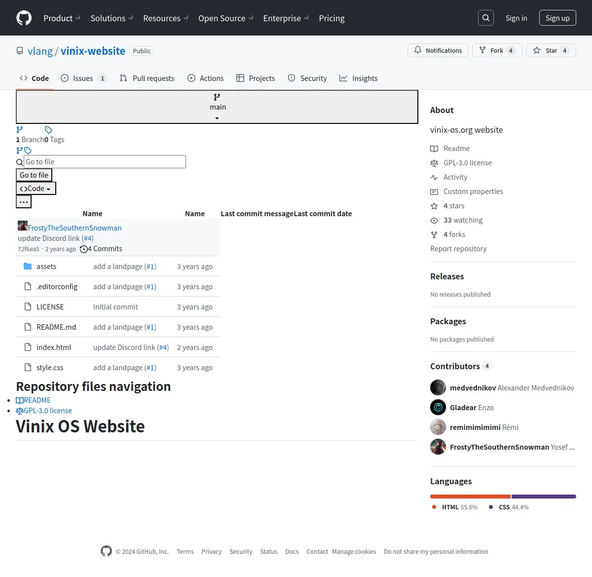Switch to the Pull requests tab
The height and width of the screenshot is (577, 592).
(x=147, y=78)
